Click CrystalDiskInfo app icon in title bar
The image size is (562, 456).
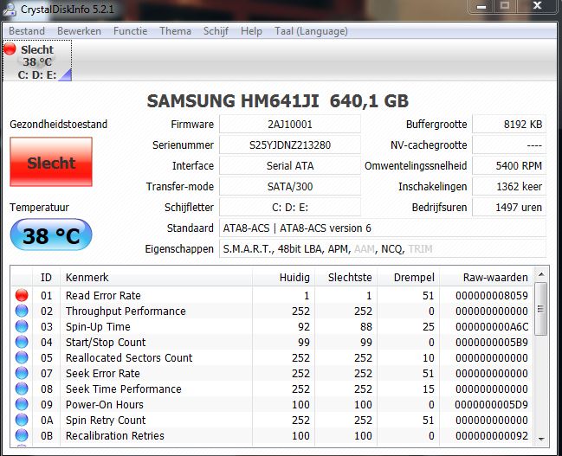[10, 9]
